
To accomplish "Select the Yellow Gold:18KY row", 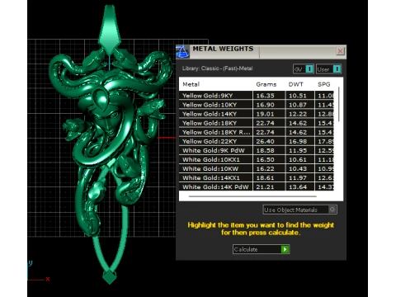I will (257, 123).
